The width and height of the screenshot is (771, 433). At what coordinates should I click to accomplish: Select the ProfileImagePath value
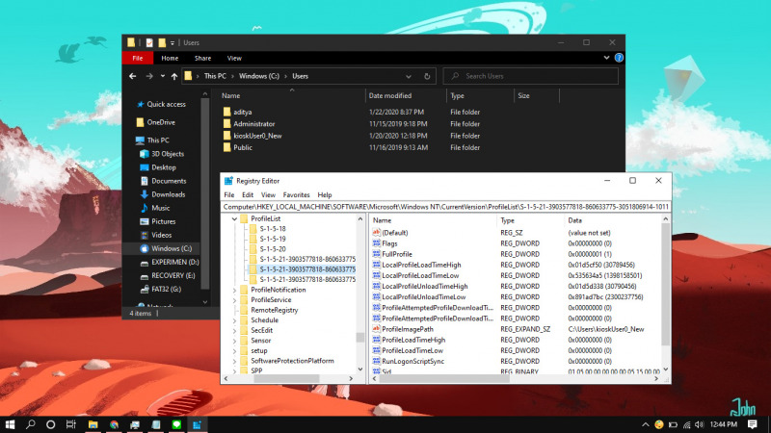tap(408, 329)
